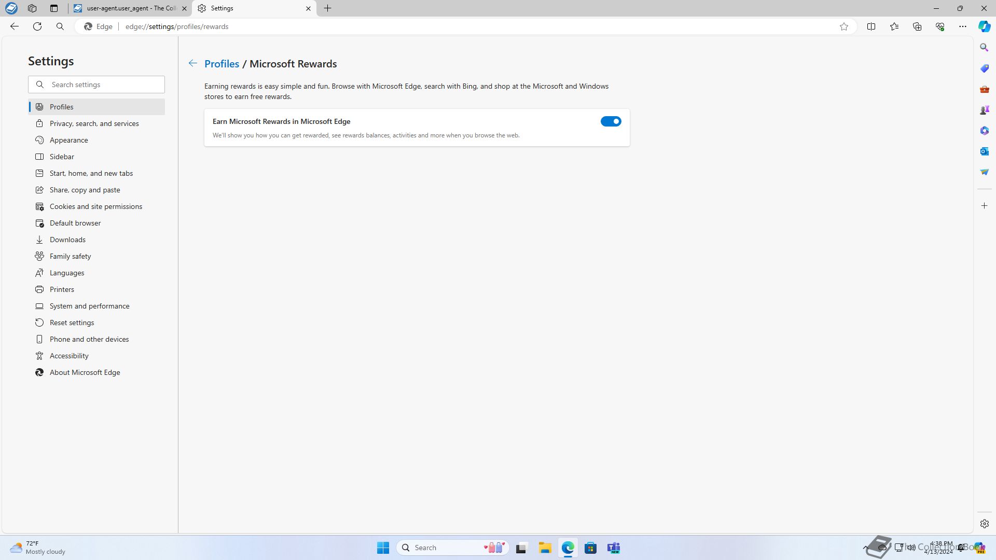Click the browser Back arrow
The width and height of the screenshot is (996, 560).
click(15, 26)
